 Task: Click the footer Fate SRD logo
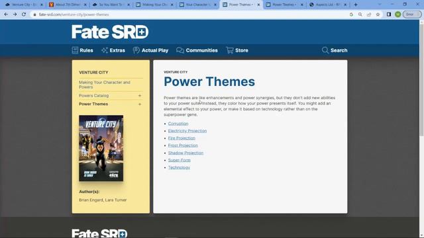(99, 233)
